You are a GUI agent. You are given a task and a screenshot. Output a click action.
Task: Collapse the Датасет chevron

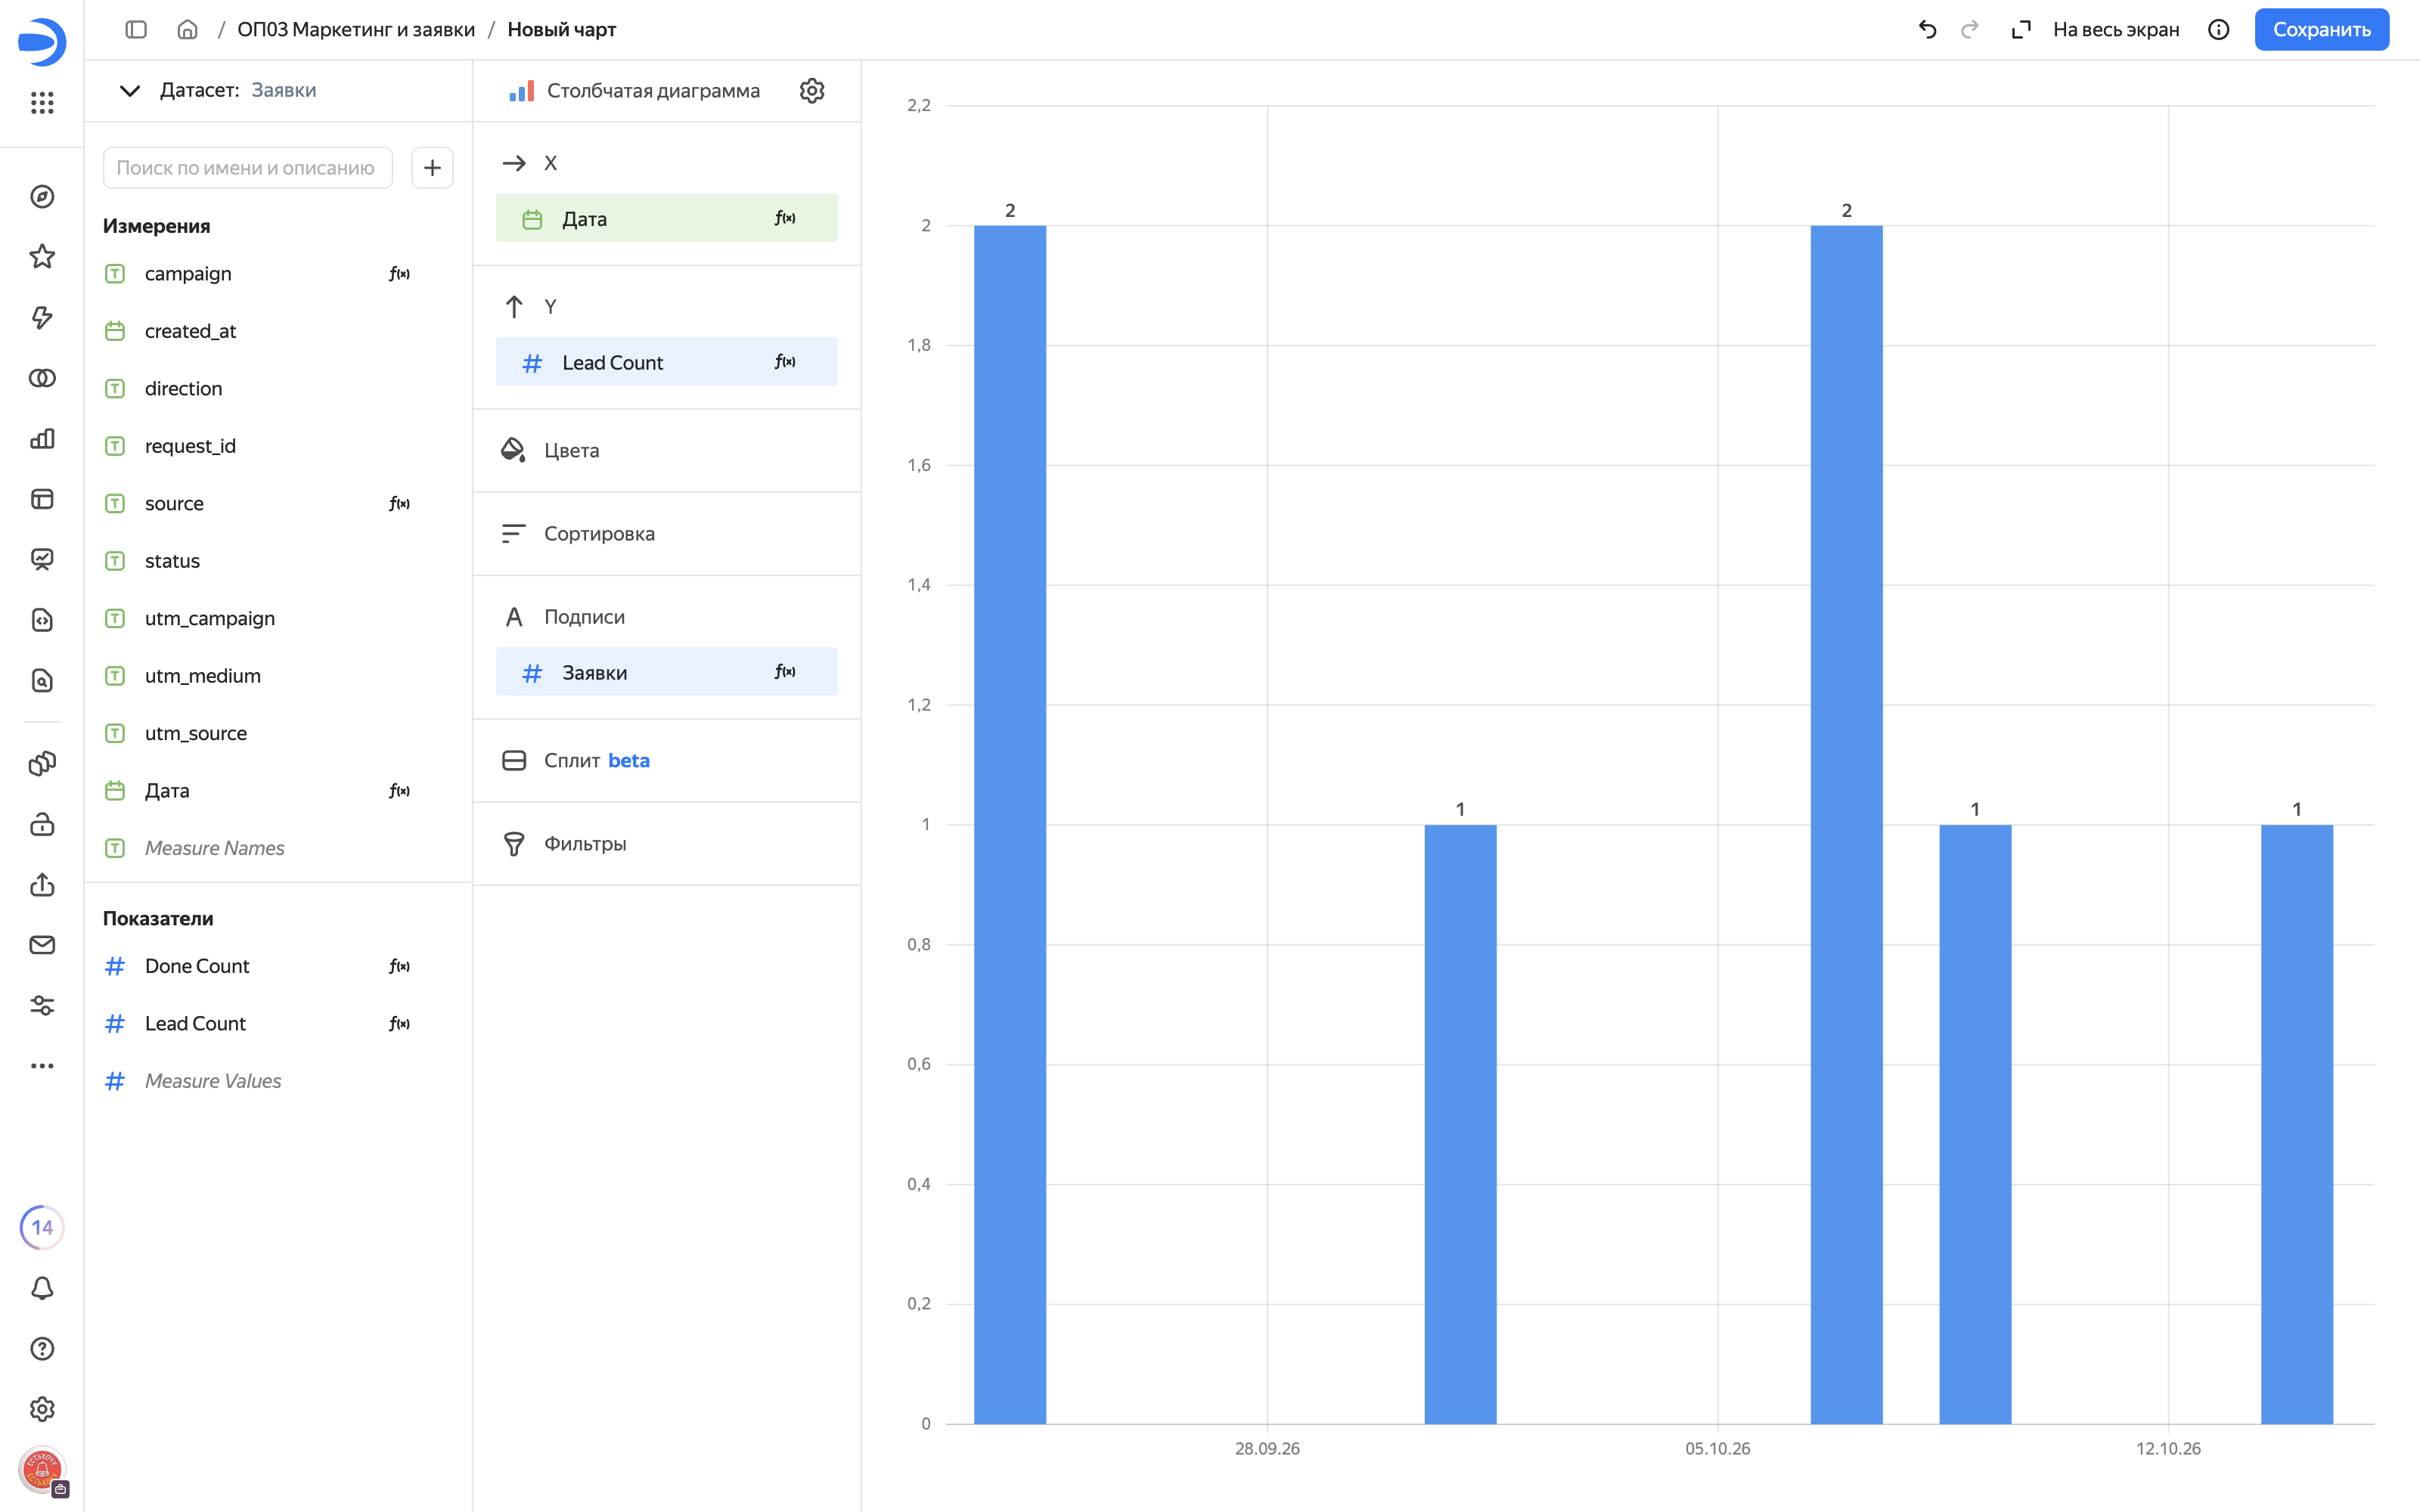129,91
